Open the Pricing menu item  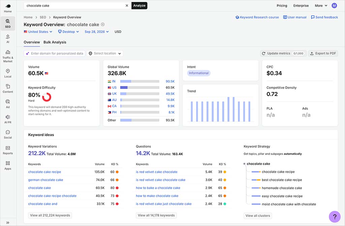point(282,5)
